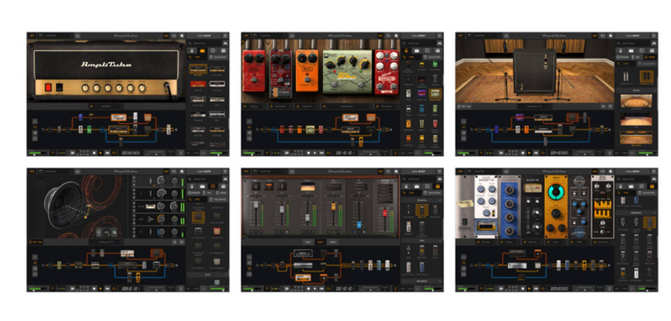The width and height of the screenshot is (671, 321).
Task: Switch to COLLECTION tab in amp head browser
Action: [218, 57]
